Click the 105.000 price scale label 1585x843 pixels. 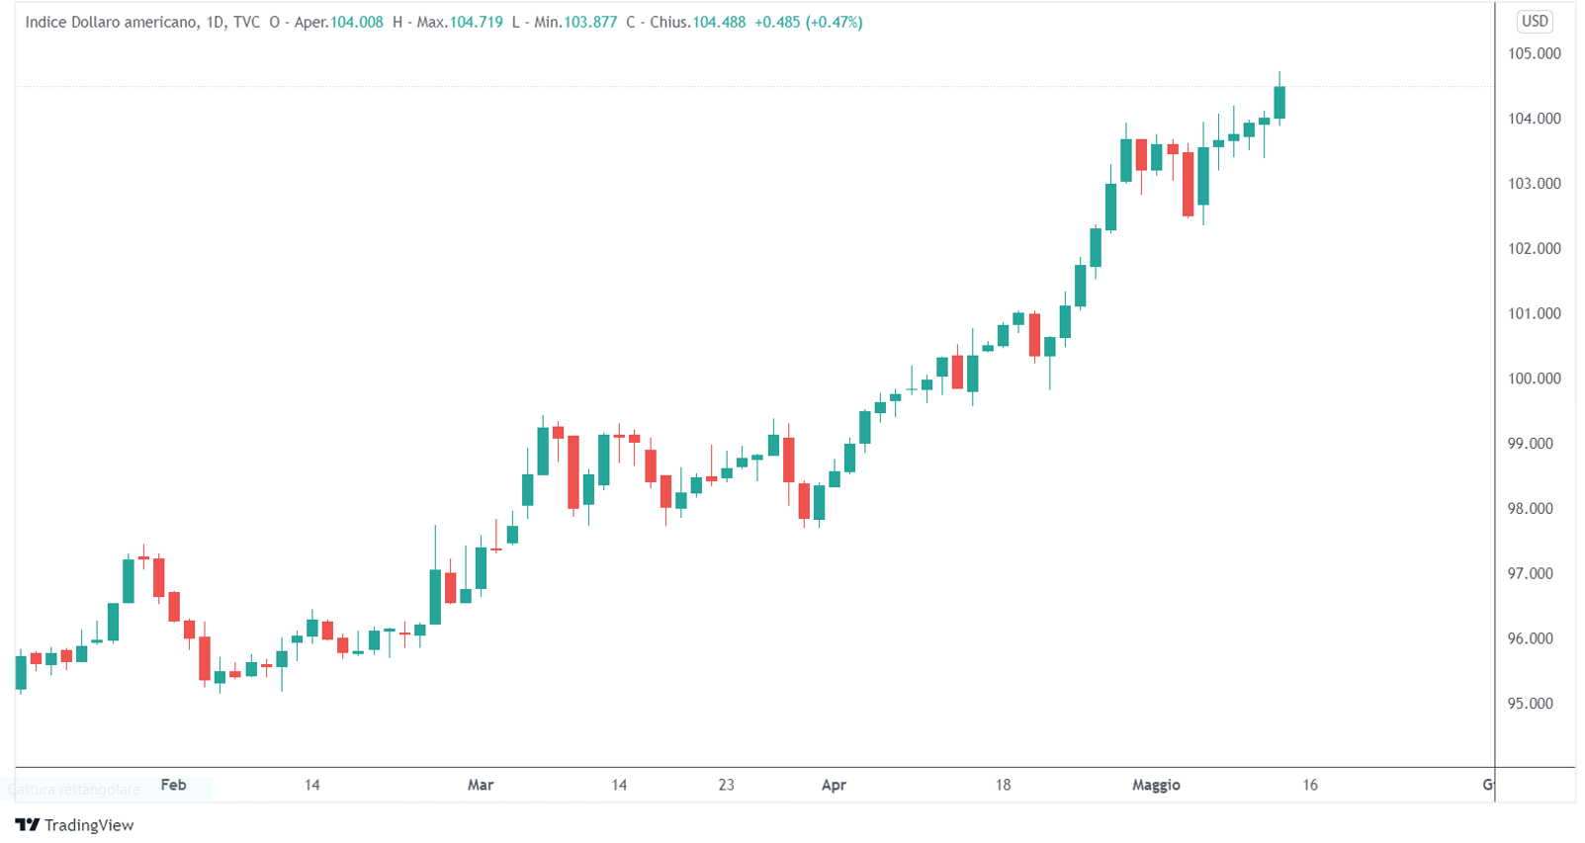pyautogui.click(x=1534, y=53)
